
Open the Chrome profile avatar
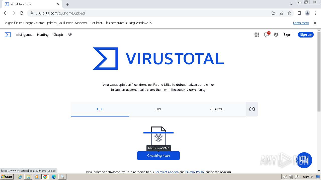(x=307, y=13)
